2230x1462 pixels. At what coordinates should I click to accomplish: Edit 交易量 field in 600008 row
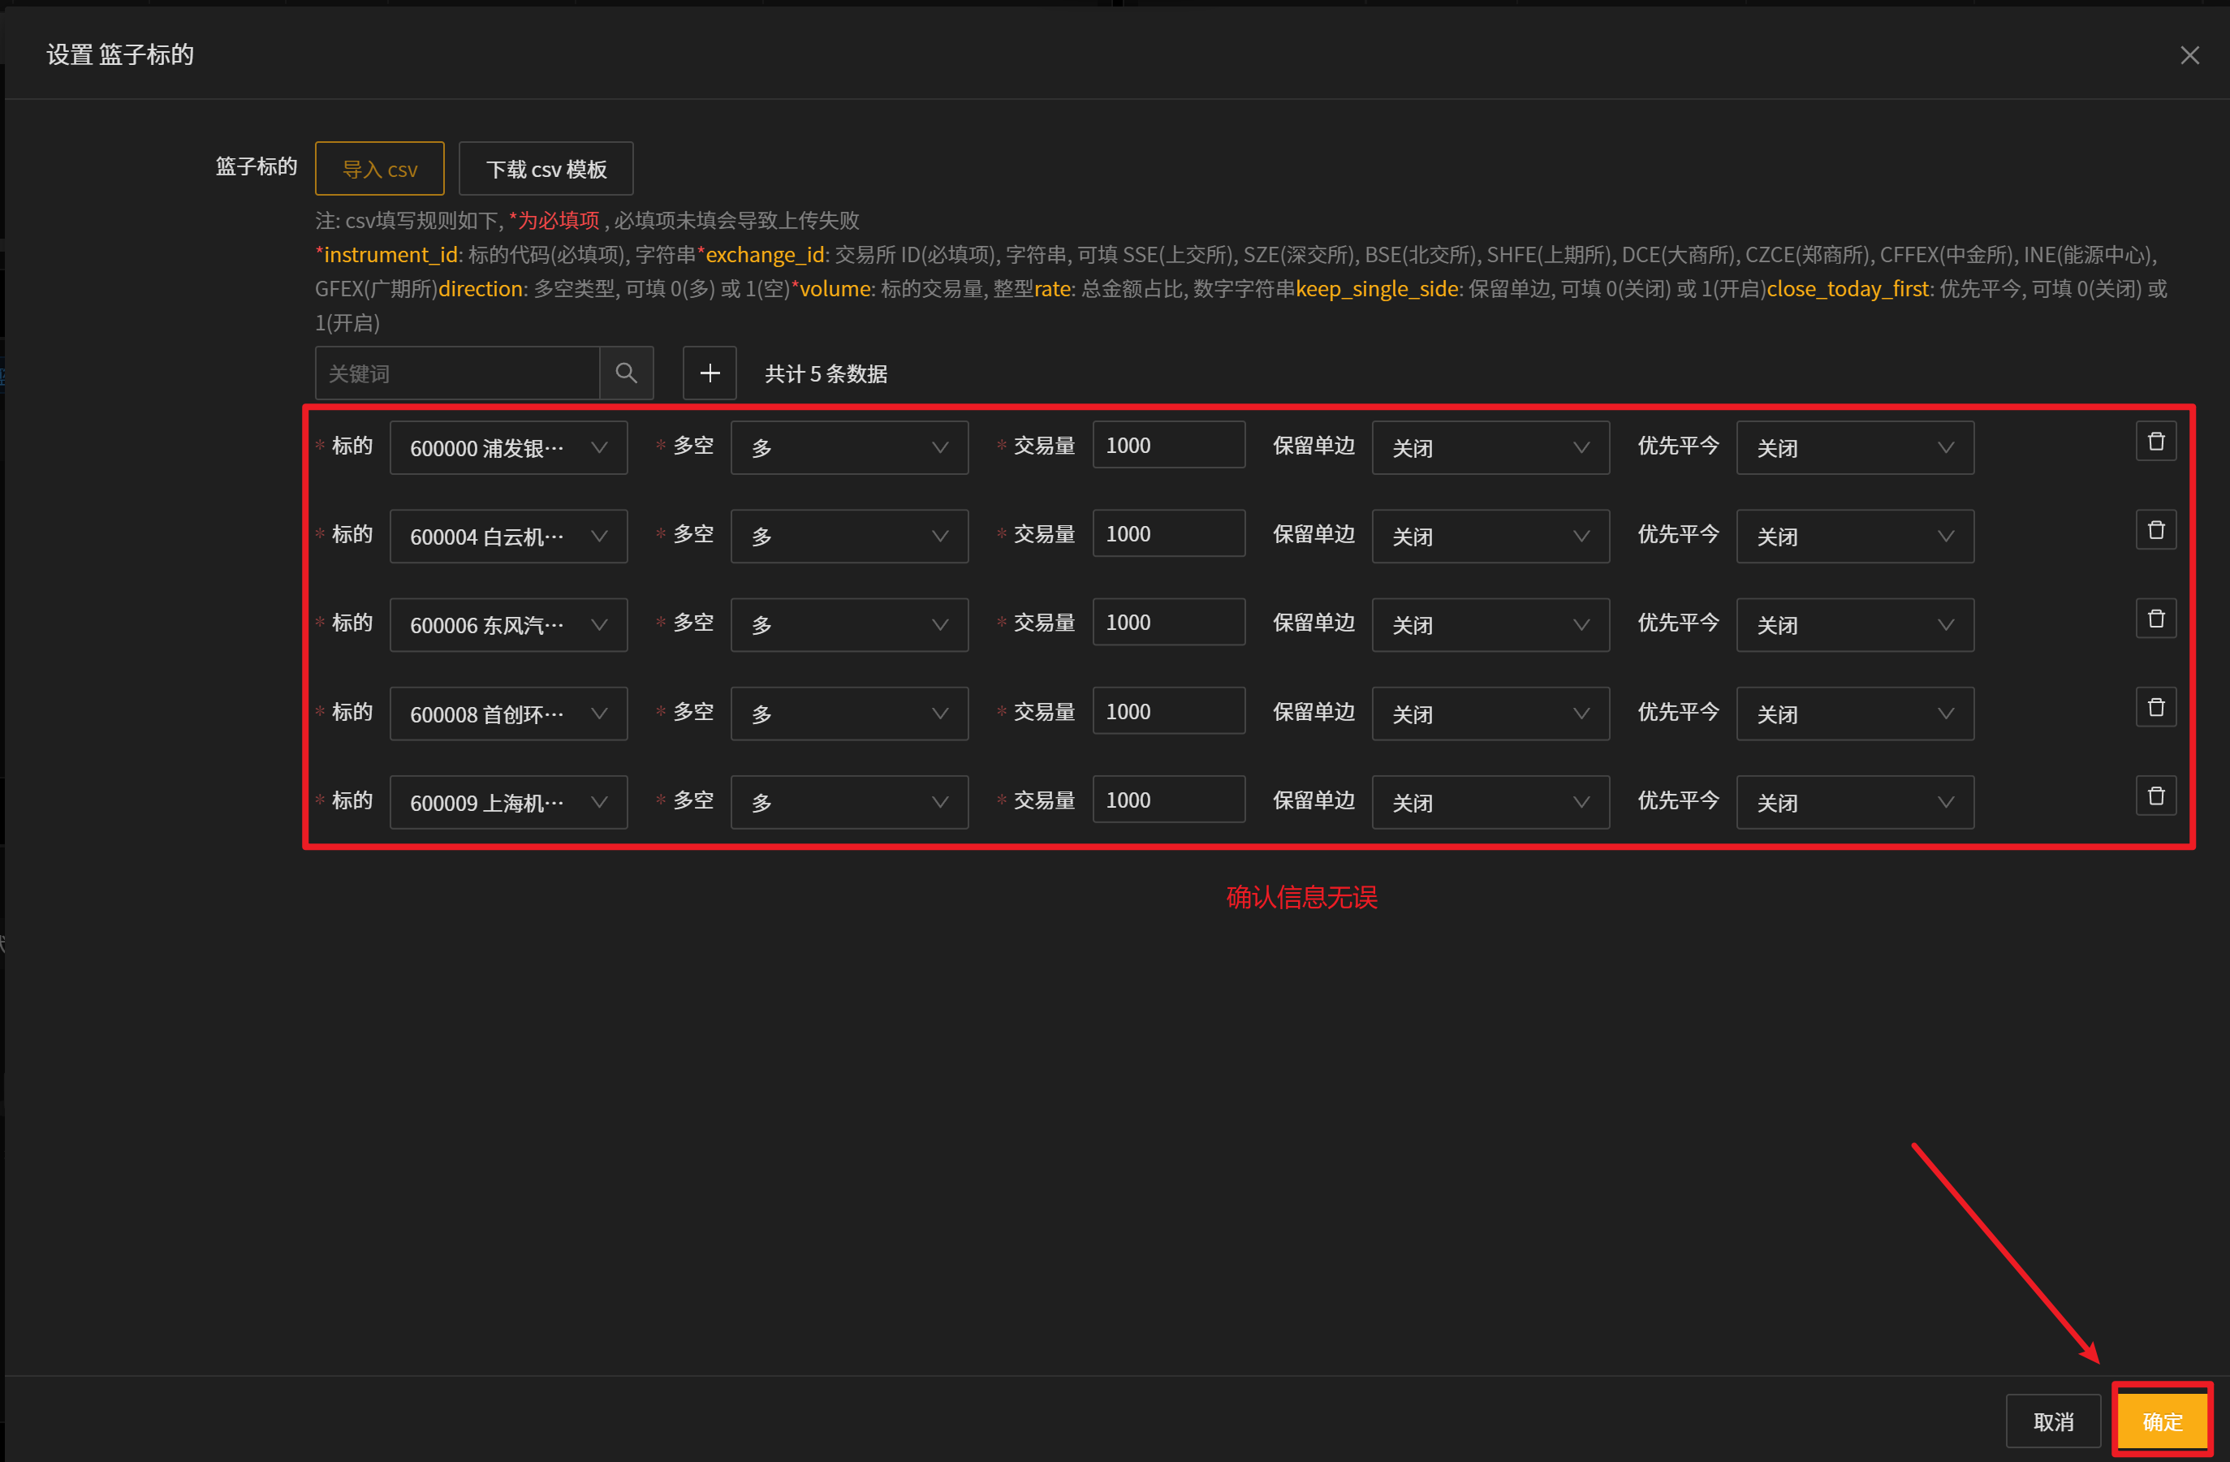pos(1168,710)
